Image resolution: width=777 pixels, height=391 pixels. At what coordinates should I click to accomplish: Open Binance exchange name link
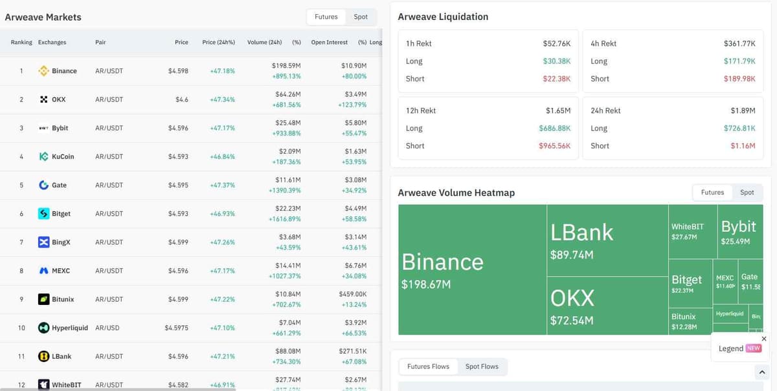[x=64, y=71]
